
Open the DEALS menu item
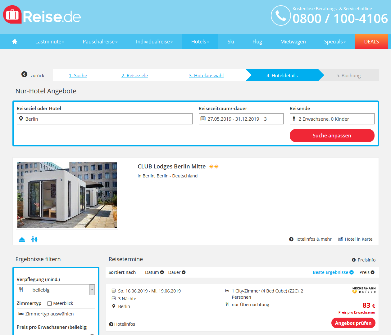(x=371, y=42)
